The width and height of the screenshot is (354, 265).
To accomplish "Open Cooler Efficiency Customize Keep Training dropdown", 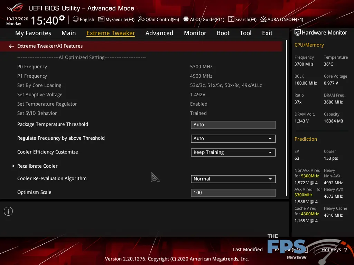I will coord(233,152).
